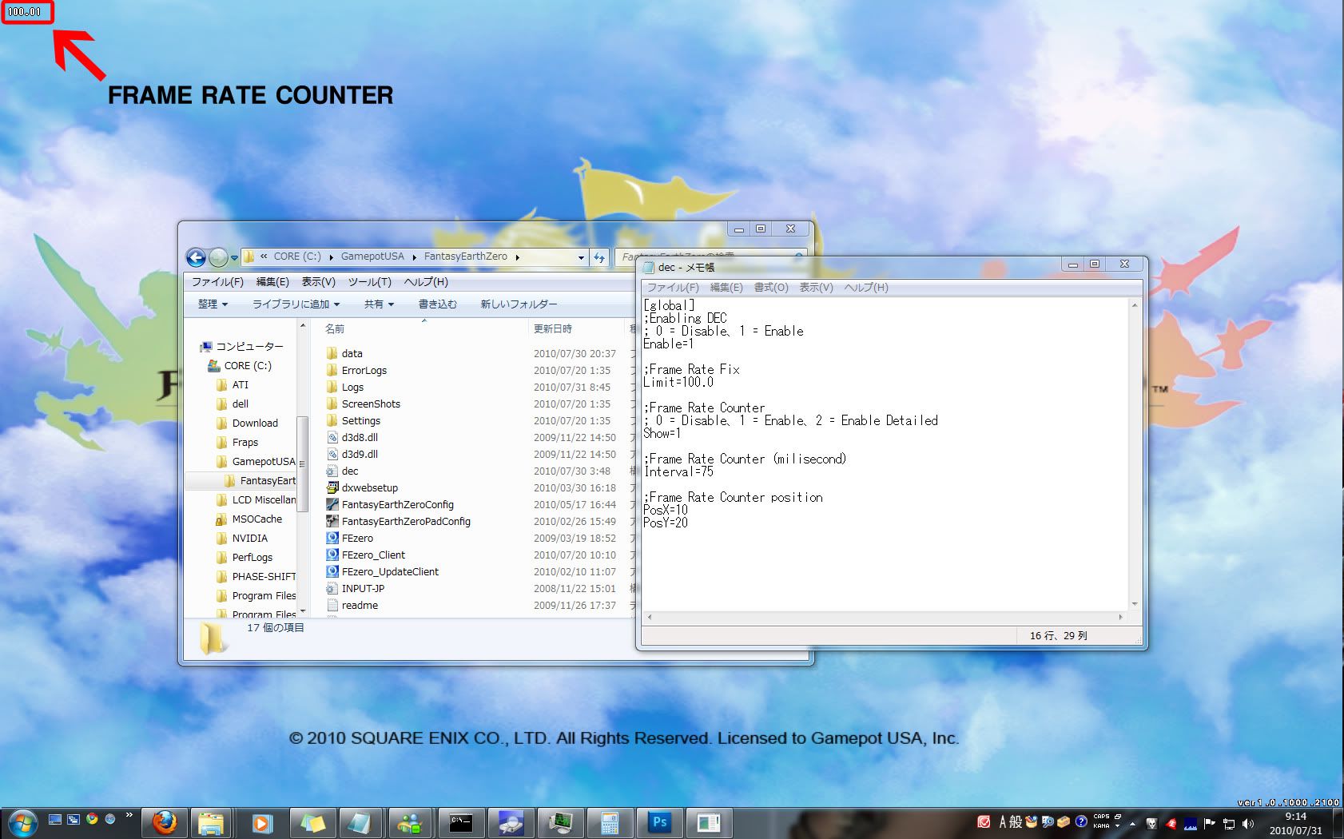This screenshot has width=1344, height=839.
Task: Open Notepad's 編集(E) menu
Action: (726, 287)
